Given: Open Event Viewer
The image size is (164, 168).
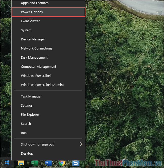Looking at the screenshot, I should pyautogui.click(x=48, y=21).
